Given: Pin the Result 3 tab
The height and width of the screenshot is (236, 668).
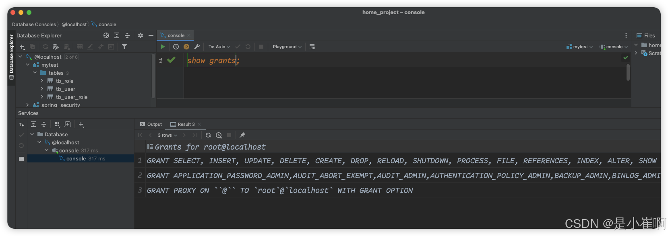Looking at the screenshot, I should click(x=242, y=135).
